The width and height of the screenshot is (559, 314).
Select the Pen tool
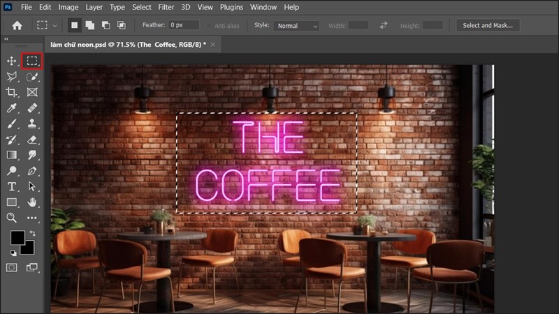(32, 170)
